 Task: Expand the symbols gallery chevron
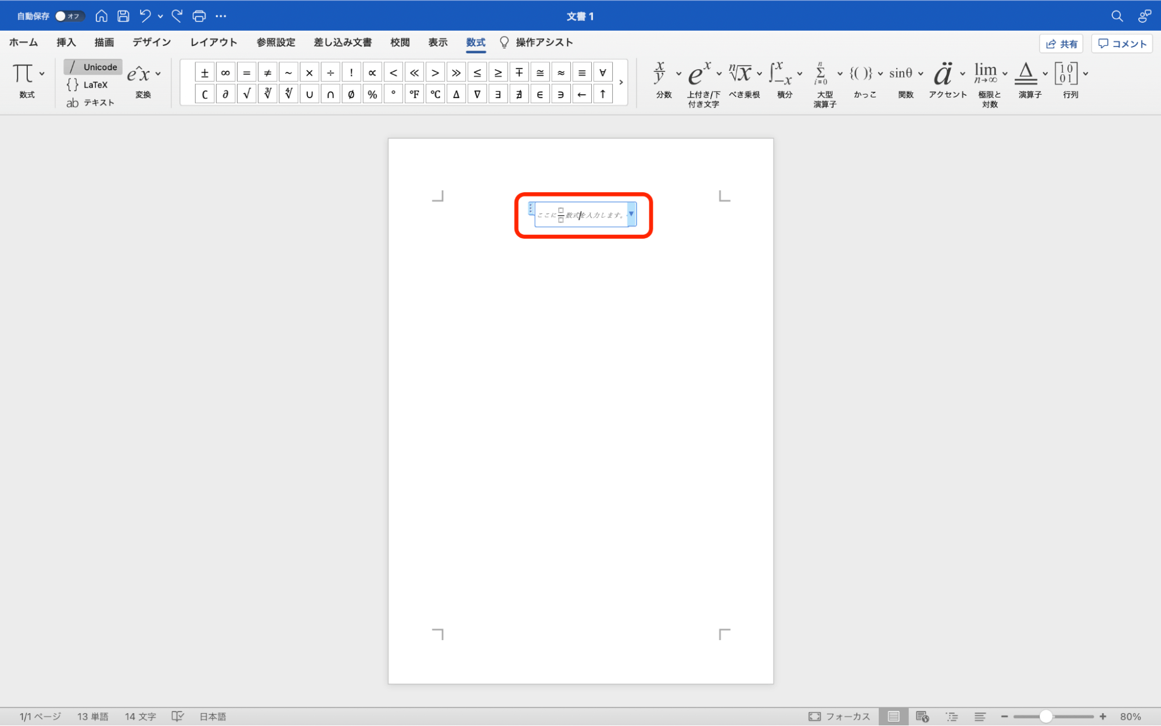tap(621, 82)
